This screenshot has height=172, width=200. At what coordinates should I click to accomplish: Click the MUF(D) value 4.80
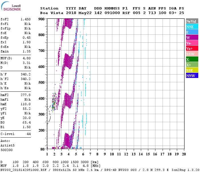click(x=27, y=58)
